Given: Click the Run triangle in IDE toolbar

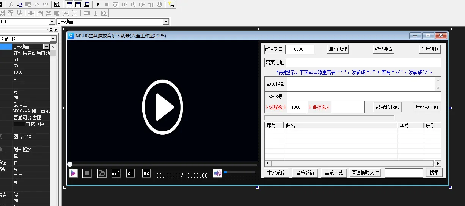Looking at the screenshot, I should point(98,5).
